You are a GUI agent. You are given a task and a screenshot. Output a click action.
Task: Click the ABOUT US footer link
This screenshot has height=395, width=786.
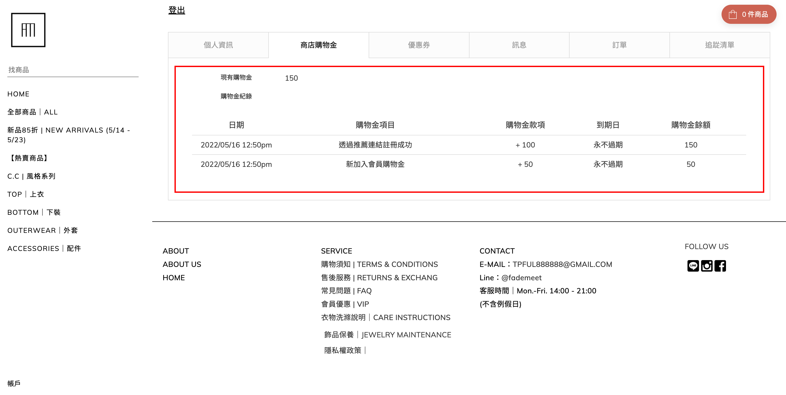pyautogui.click(x=182, y=264)
